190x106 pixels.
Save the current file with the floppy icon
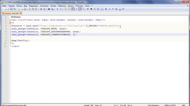pos(11,9)
